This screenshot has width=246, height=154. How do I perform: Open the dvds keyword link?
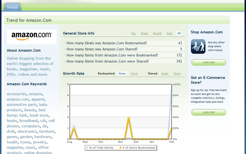(11, 132)
